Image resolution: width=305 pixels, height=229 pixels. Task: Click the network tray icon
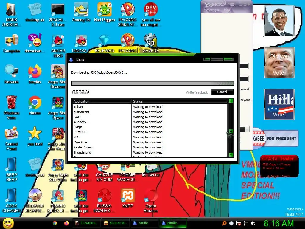coord(246,223)
